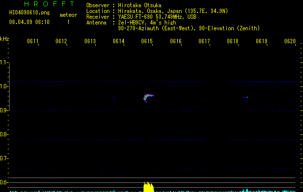Select the file name HI04090610.png
Image resolution: width=303 pixels, height=192 pixels.
[29, 12]
